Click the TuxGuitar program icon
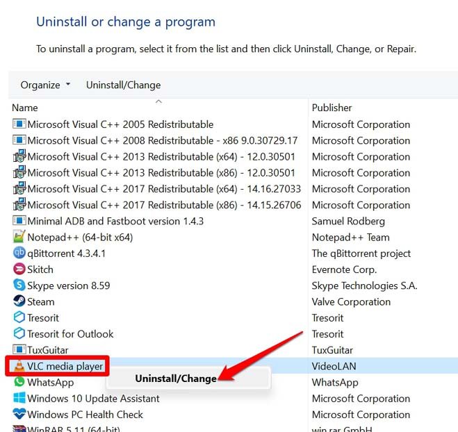The image size is (458, 432). (x=19, y=349)
